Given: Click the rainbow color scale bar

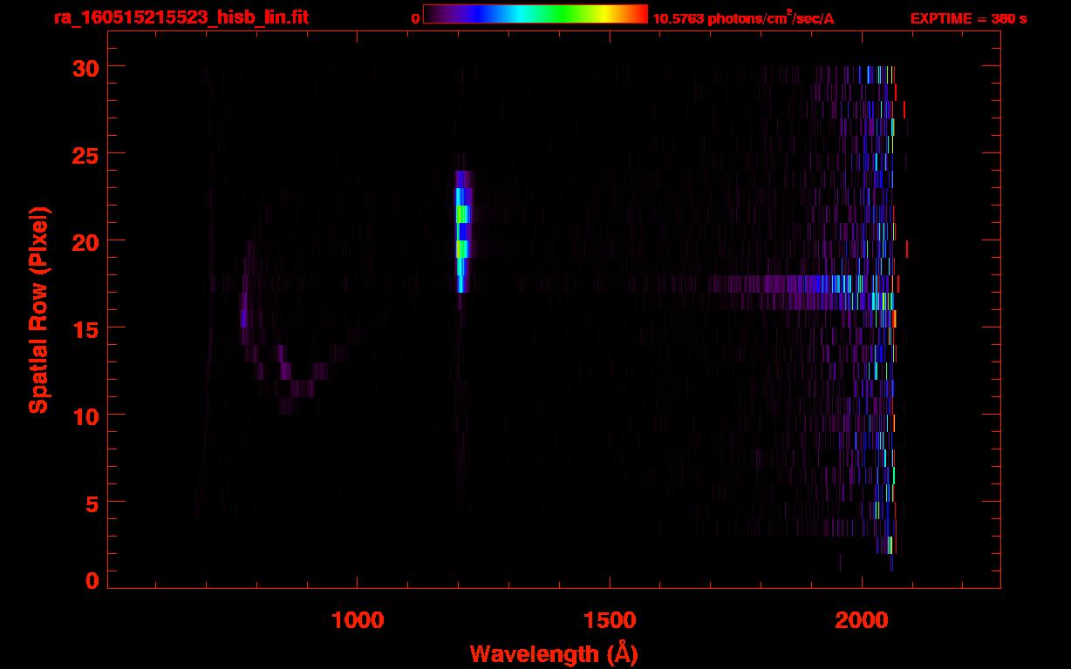Looking at the screenshot, I should click(535, 14).
